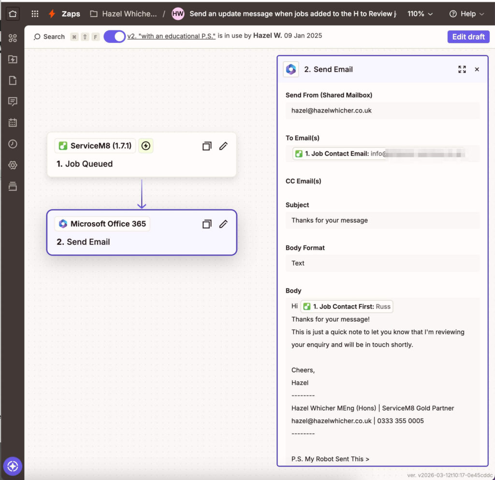Toggle the Zap on/off switch
The width and height of the screenshot is (495, 480).
115,37
